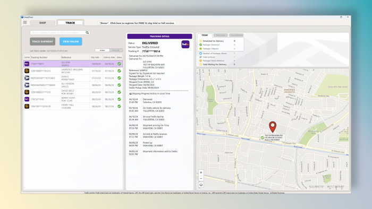The height and width of the screenshot is (209, 372).
Task: Click delivered status check for David West
Action: pyautogui.click(x=119, y=92)
